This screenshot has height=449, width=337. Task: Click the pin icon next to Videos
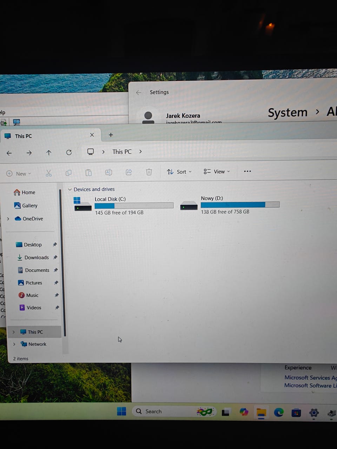tap(57, 307)
